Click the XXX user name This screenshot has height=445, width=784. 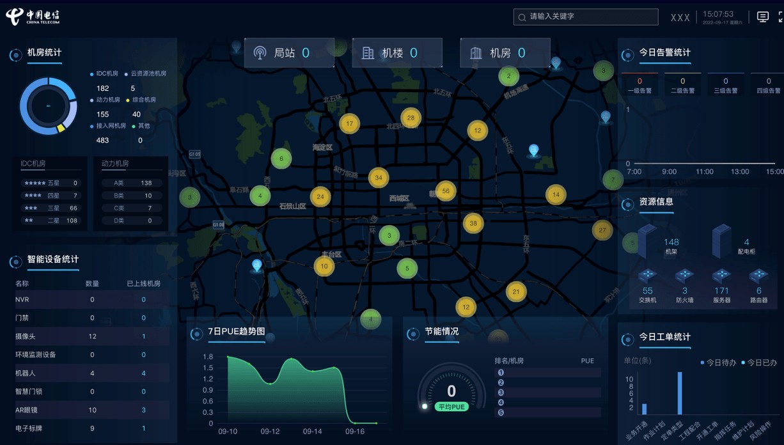680,18
